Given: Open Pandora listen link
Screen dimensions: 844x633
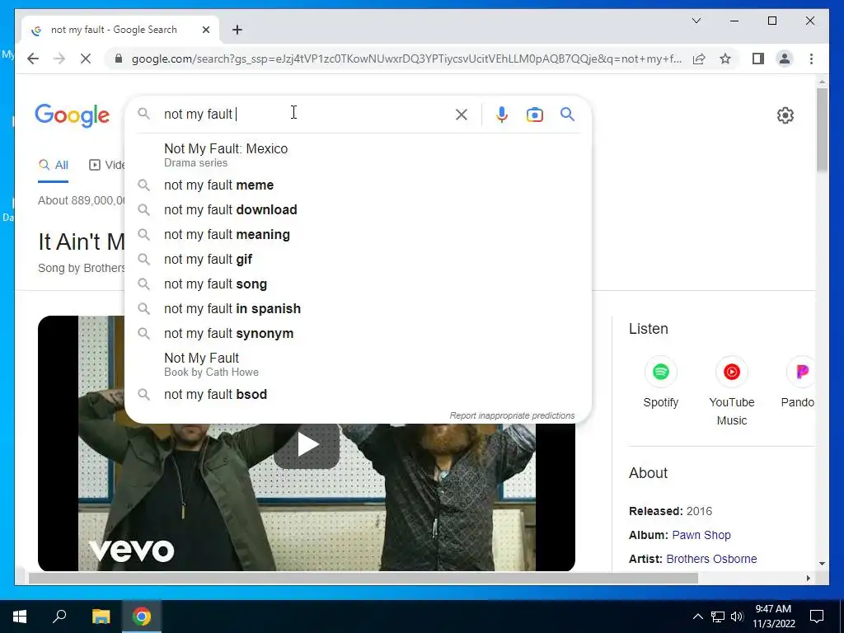Looking at the screenshot, I should pyautogui.click(x=798, y=383).
